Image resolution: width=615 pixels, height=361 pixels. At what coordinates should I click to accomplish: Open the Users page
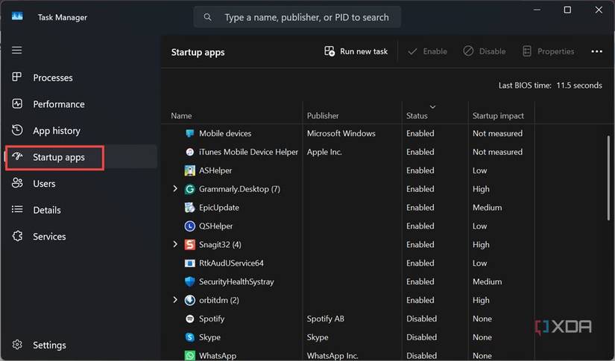(x=44, y=184)
